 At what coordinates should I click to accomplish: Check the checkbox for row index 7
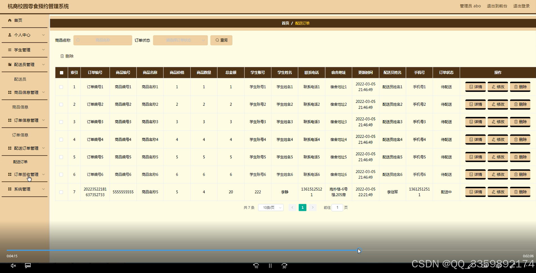61,192
